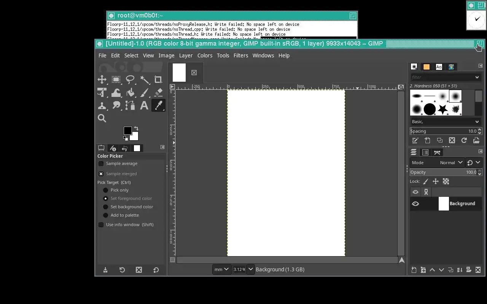
Task: Open the tool options tab configuration menu
Action: [x=162, y=147]
